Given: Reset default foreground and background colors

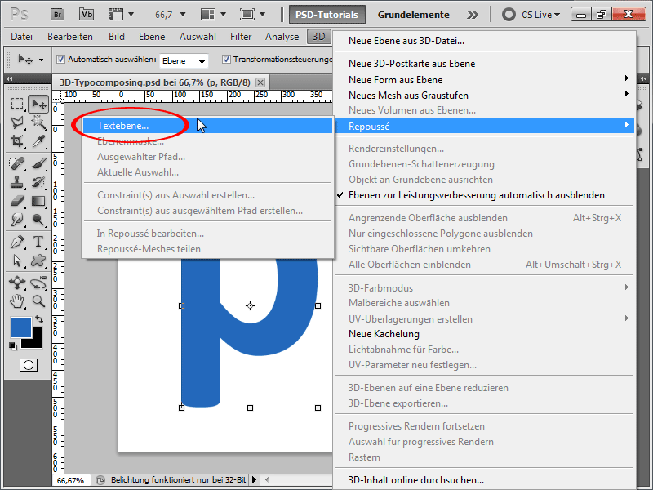Looking at the screenshot, I should pos(13,345).
